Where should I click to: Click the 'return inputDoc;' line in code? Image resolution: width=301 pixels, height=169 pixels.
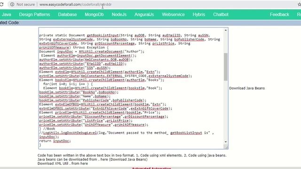pyautogui.click(x=55, y=141)
